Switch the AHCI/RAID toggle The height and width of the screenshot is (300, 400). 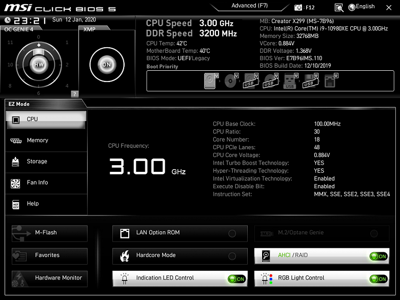[x=379, y=256]
